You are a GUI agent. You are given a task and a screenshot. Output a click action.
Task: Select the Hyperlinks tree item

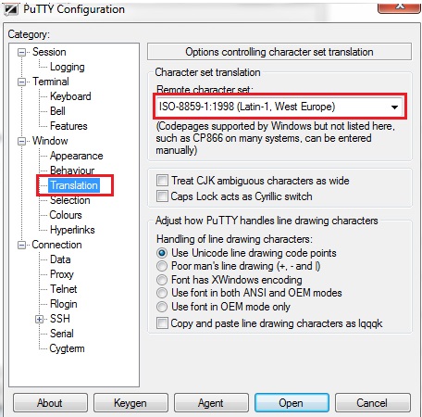click(x=72, y=230)
